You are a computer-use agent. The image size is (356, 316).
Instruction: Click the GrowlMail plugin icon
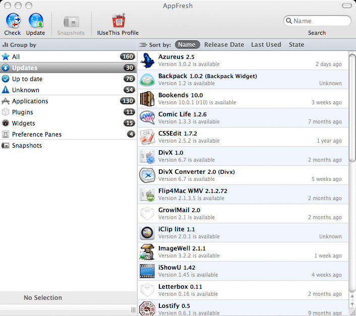point(147,214)
